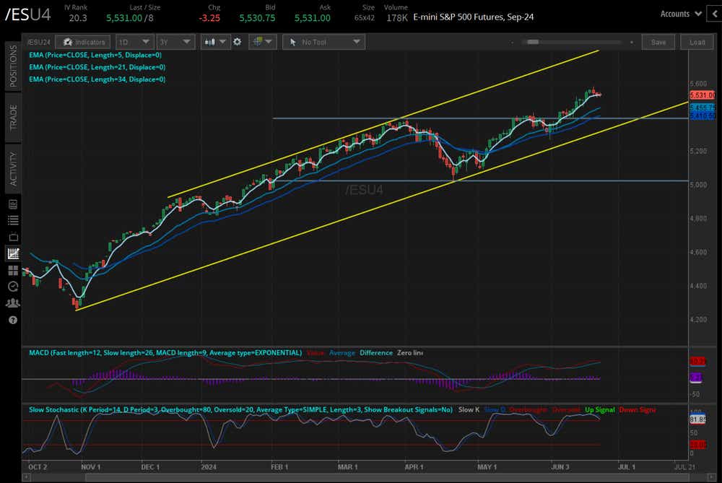Click the JUN 3 label on the time axis

pyautogui.click(x=560, y=467)
